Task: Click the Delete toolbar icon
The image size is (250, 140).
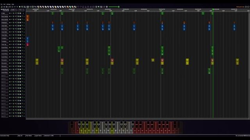Action: pos(91,7)
